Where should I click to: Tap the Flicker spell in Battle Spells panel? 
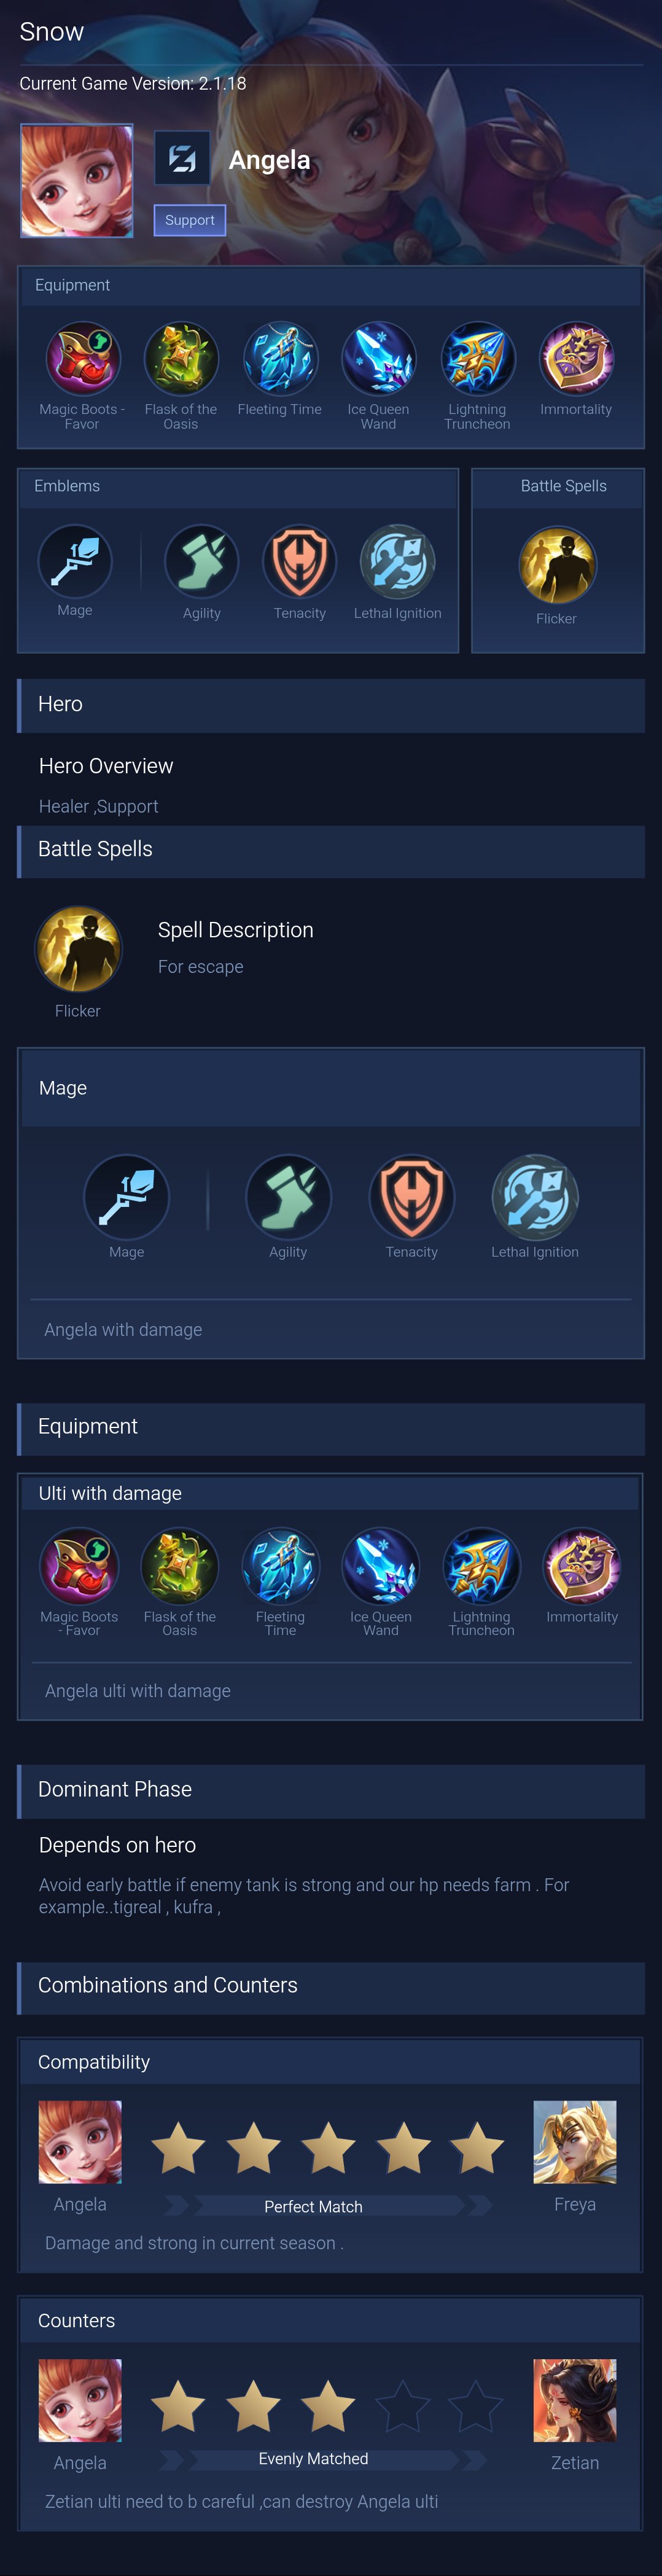(557, 565)
